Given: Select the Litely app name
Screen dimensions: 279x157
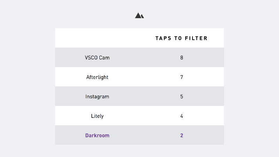Looking at the screenshot, I should (x=97, y=116).
